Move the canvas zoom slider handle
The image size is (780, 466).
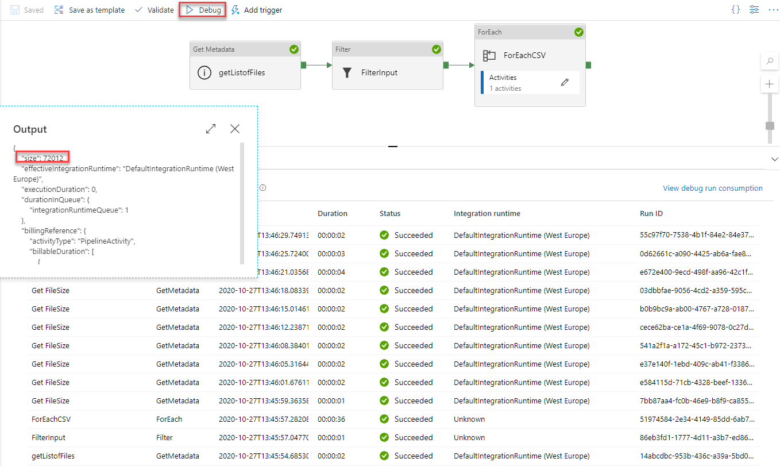pos(770,126)
